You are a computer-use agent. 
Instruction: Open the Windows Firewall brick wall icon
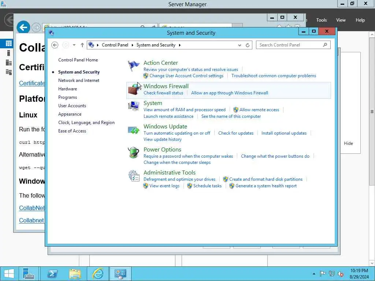(133, 89)
